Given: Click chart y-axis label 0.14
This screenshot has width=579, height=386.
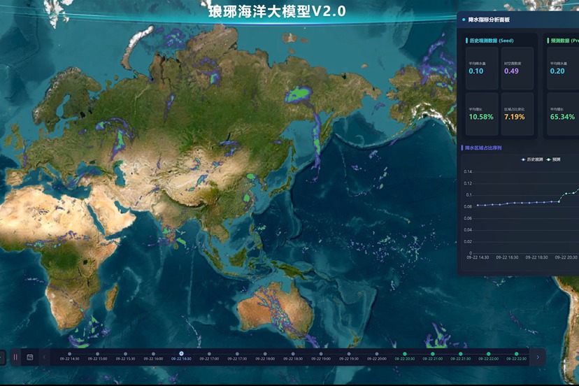Looking at the screenshot, I should [468, 172].
